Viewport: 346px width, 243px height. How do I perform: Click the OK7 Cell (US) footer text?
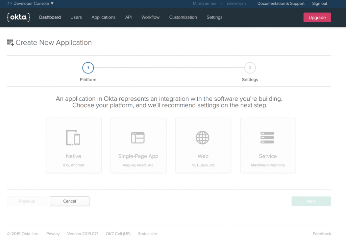pos(118,234)
